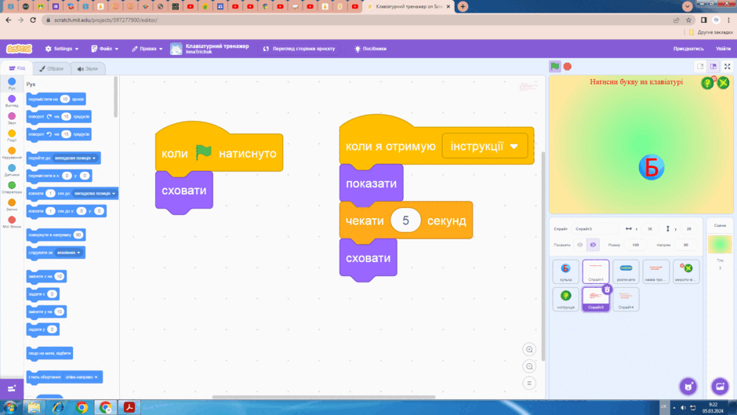This screenshot has height=415, width=737.
Task: Delete Спрайт3 with the trash icon
Action: point(608,289)
